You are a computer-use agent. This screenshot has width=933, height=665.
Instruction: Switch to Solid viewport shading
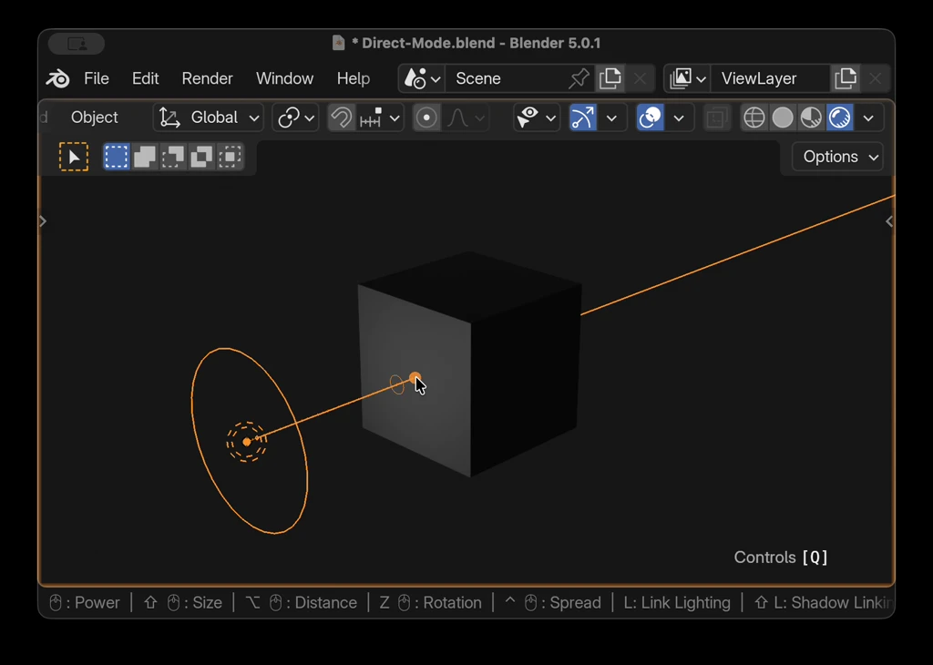tap(783, 118)
